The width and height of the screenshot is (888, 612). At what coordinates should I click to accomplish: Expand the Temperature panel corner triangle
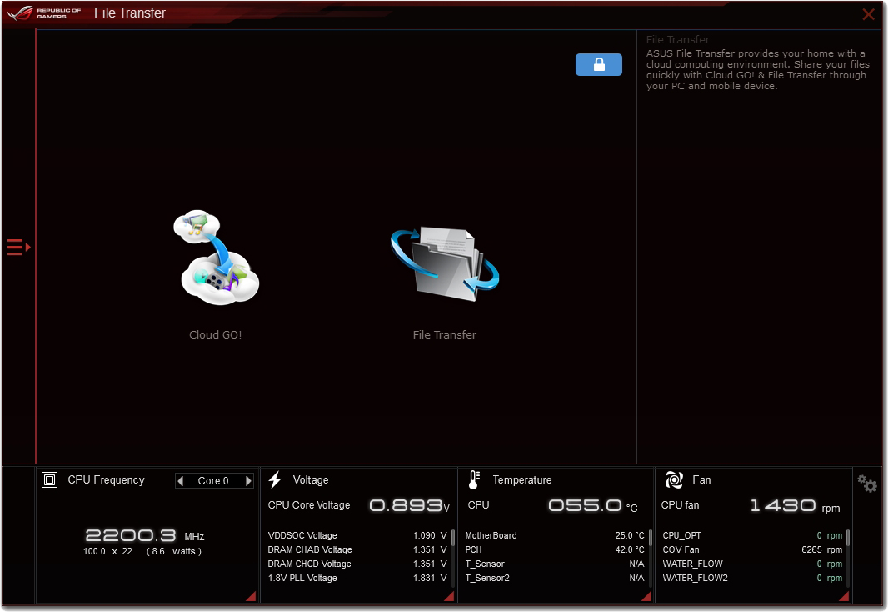pos(646,596)
